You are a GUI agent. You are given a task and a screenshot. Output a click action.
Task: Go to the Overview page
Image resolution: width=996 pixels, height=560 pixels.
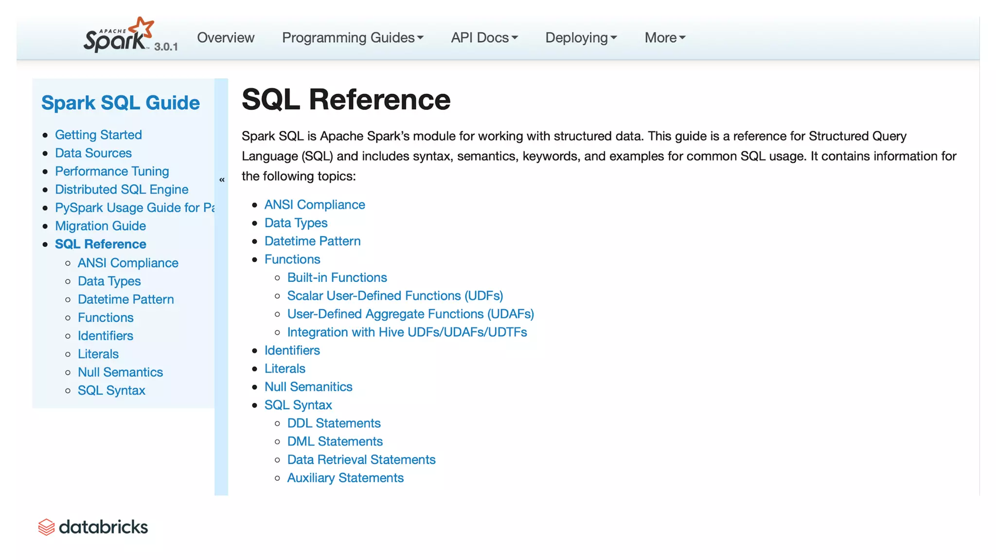click(x=226, y=37)
